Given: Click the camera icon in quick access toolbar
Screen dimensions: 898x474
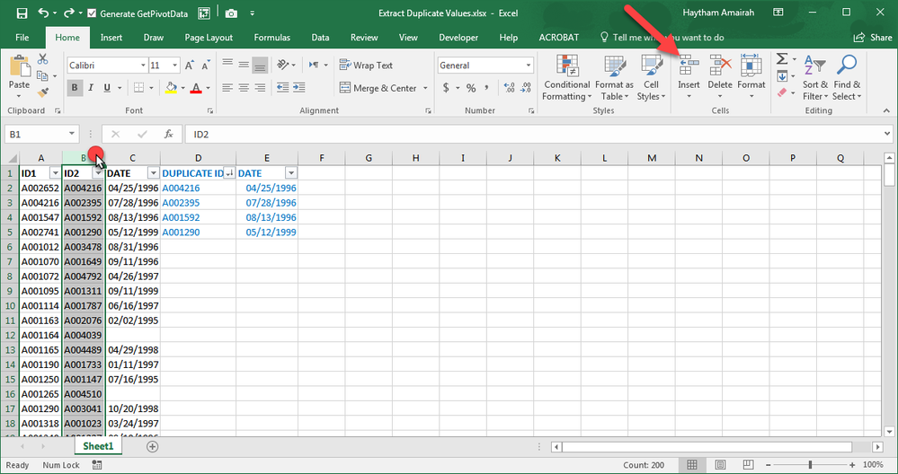Looking at the screenshot, I should (x=231, y=13).
